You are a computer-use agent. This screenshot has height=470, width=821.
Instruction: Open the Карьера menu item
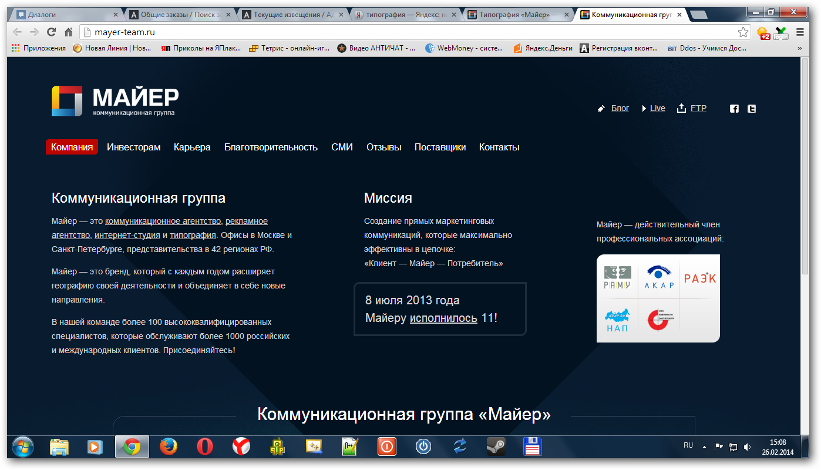(x=192, y=147)
